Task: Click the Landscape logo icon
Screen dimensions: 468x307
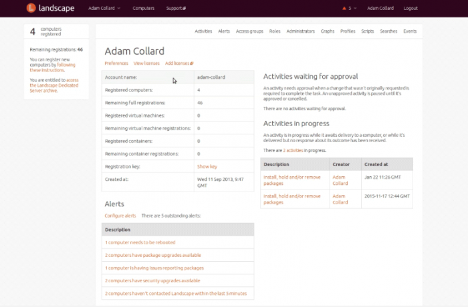Action: (x=31, y=8)
